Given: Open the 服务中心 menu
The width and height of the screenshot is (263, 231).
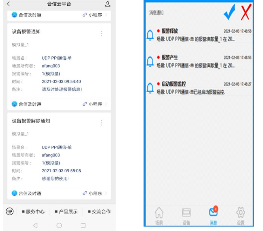Looking at the screenshot, I should point(33,212).
